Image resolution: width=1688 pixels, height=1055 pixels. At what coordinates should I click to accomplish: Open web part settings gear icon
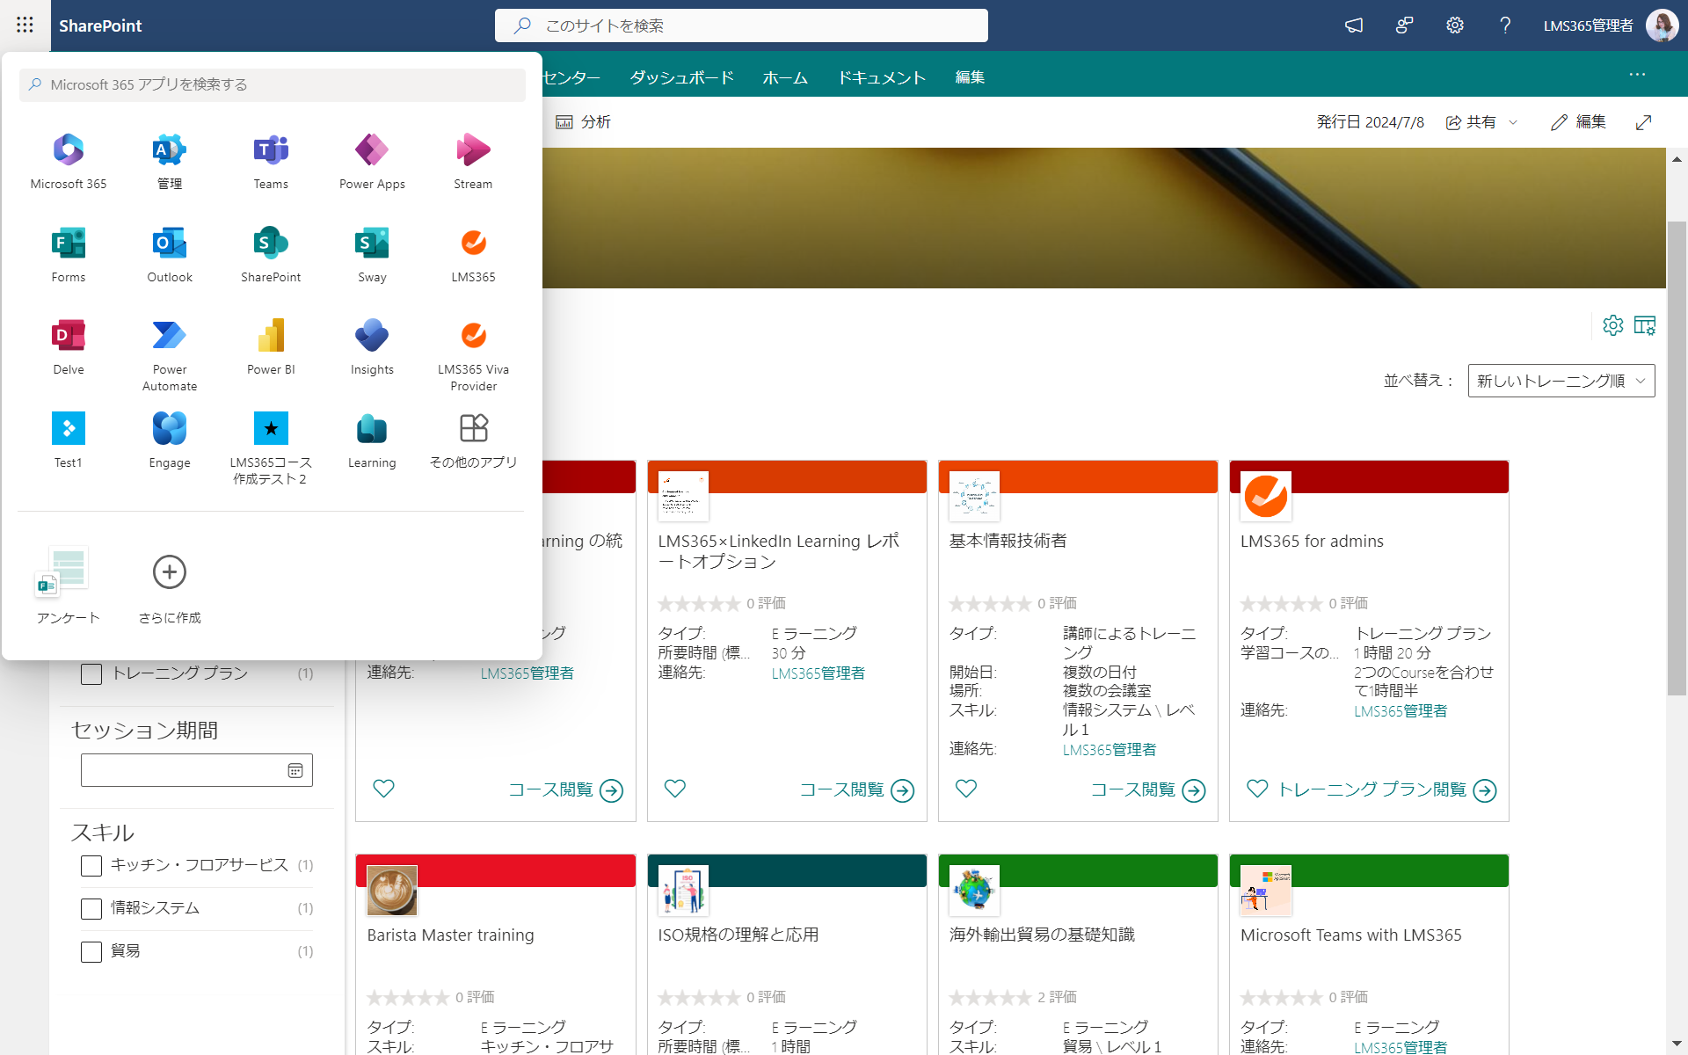tap(1612, 325)
